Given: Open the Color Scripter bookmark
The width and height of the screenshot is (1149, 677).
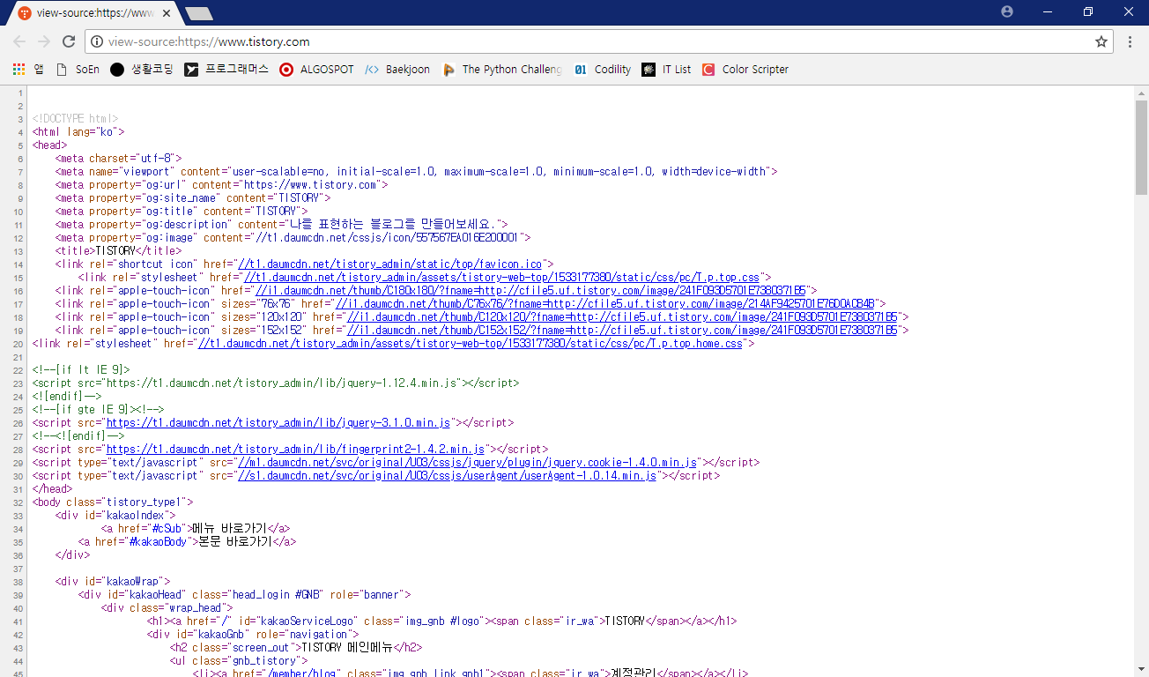Looking at the screenshot, I should tap(745, 69).
